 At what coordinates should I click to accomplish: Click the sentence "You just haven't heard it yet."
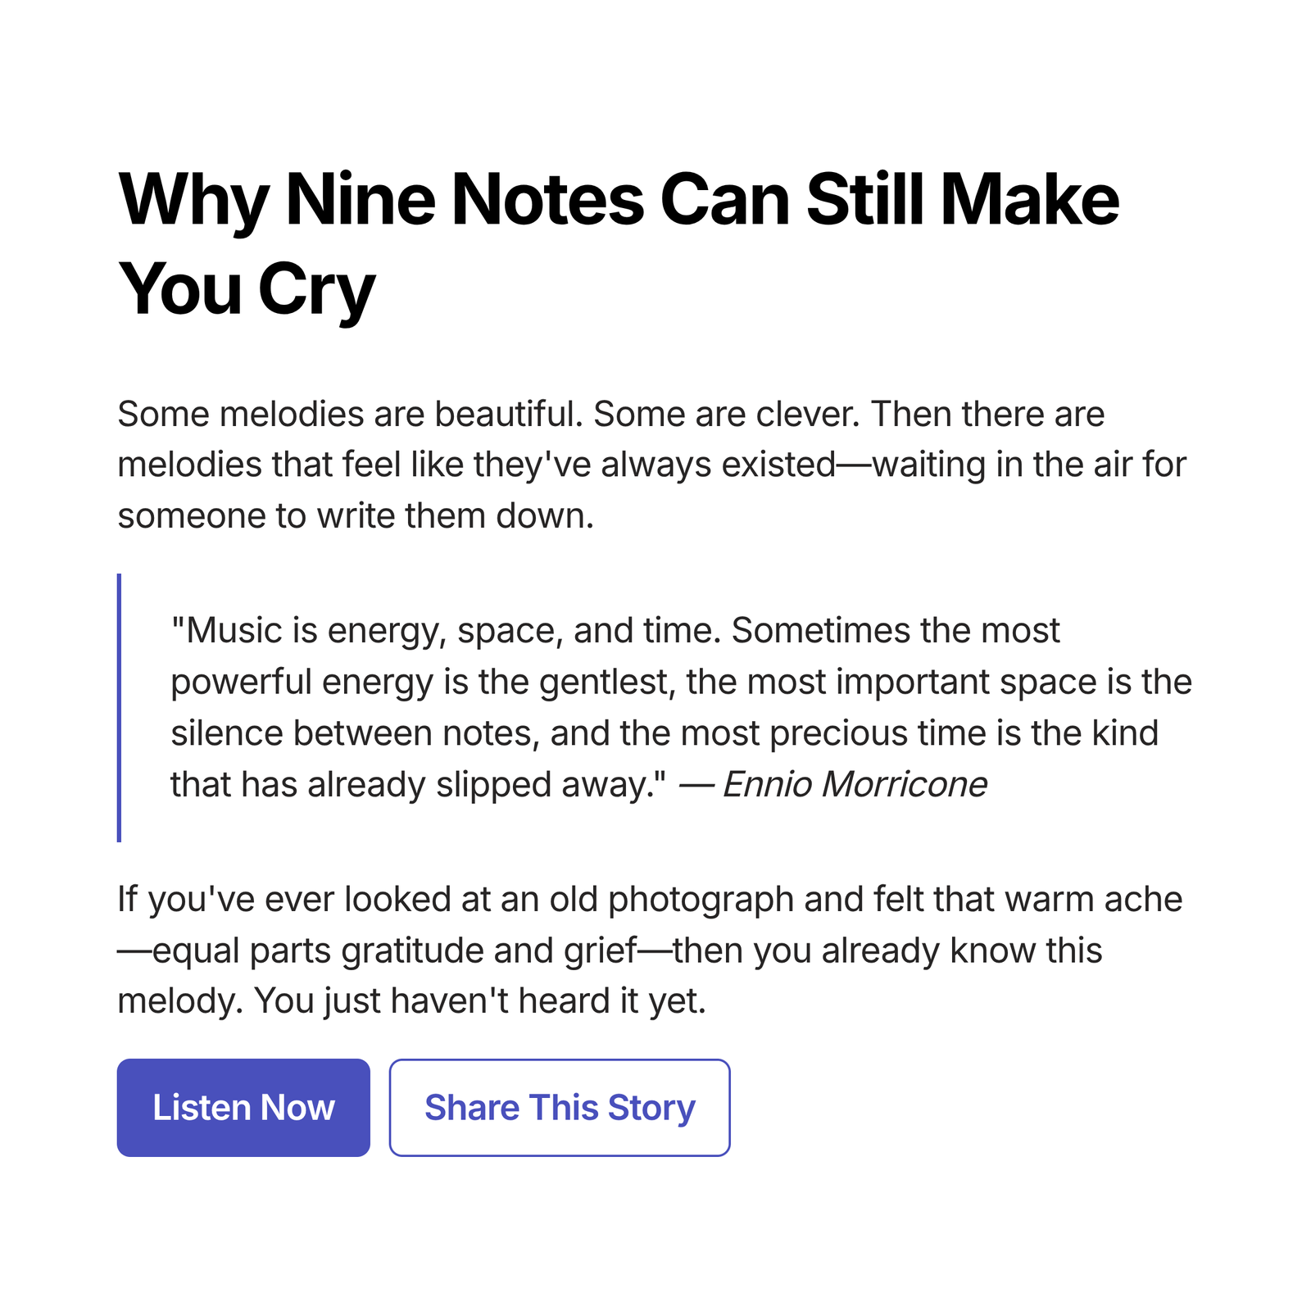click(480, 1001)
